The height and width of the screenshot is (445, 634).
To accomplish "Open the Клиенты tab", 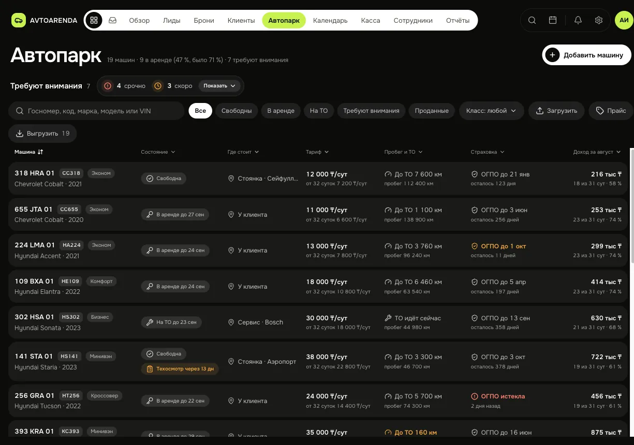I will point(241,21).
